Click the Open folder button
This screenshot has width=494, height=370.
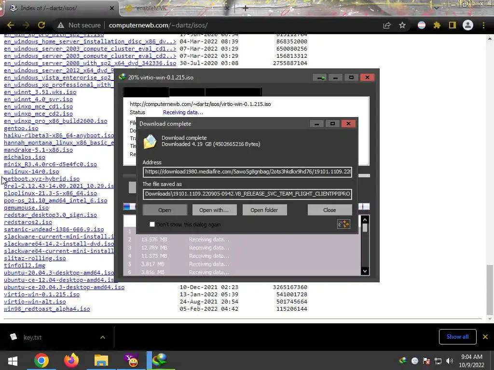[x=264, y=210]
